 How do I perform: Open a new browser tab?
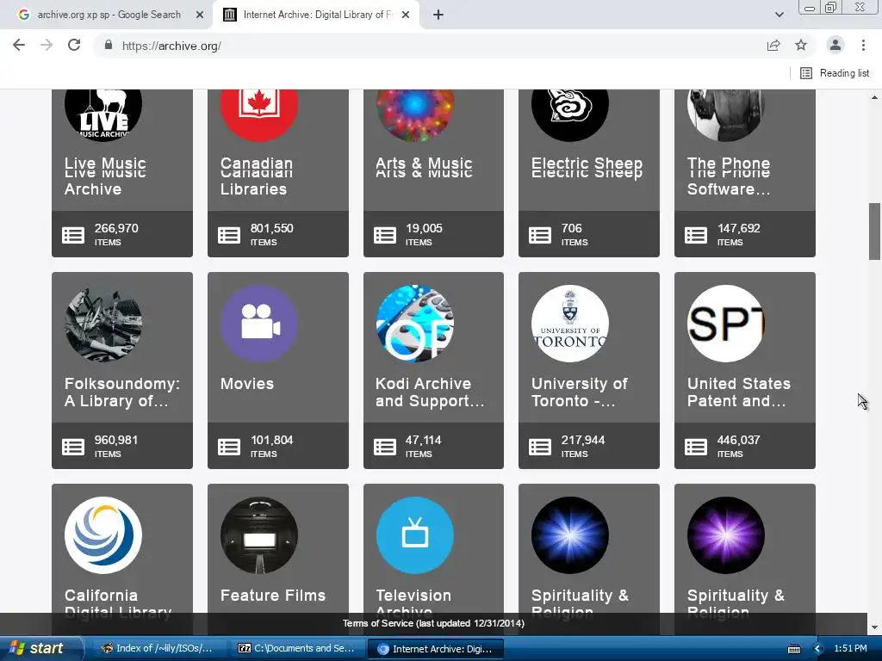(438, 15)
